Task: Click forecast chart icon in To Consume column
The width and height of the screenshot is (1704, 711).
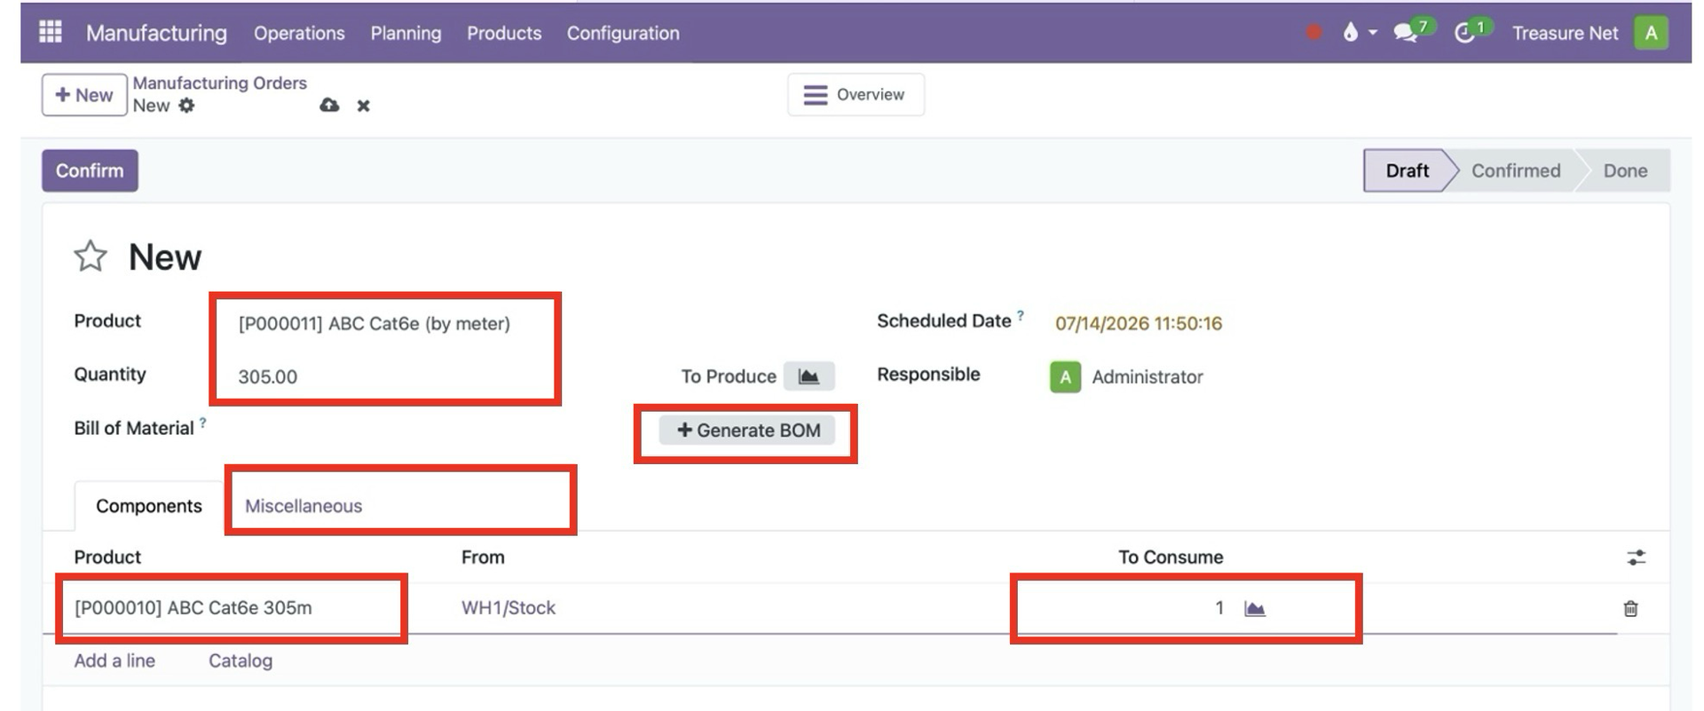Action: pos(1254,608)
